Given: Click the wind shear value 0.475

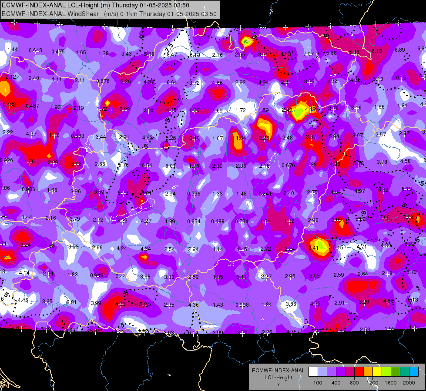Looking at the screenshot, I should coord(58,52).
